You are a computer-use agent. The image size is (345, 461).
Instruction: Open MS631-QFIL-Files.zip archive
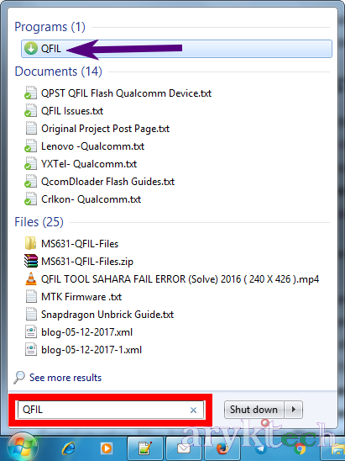pyautogui.click(x=79, y=261)
